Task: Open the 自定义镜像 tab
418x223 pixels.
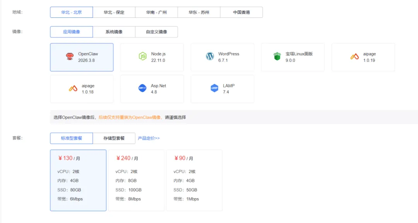Action: 156,32
